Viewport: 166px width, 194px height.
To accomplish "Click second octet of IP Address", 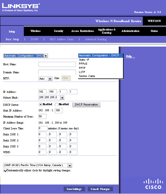I will (53, 92).
